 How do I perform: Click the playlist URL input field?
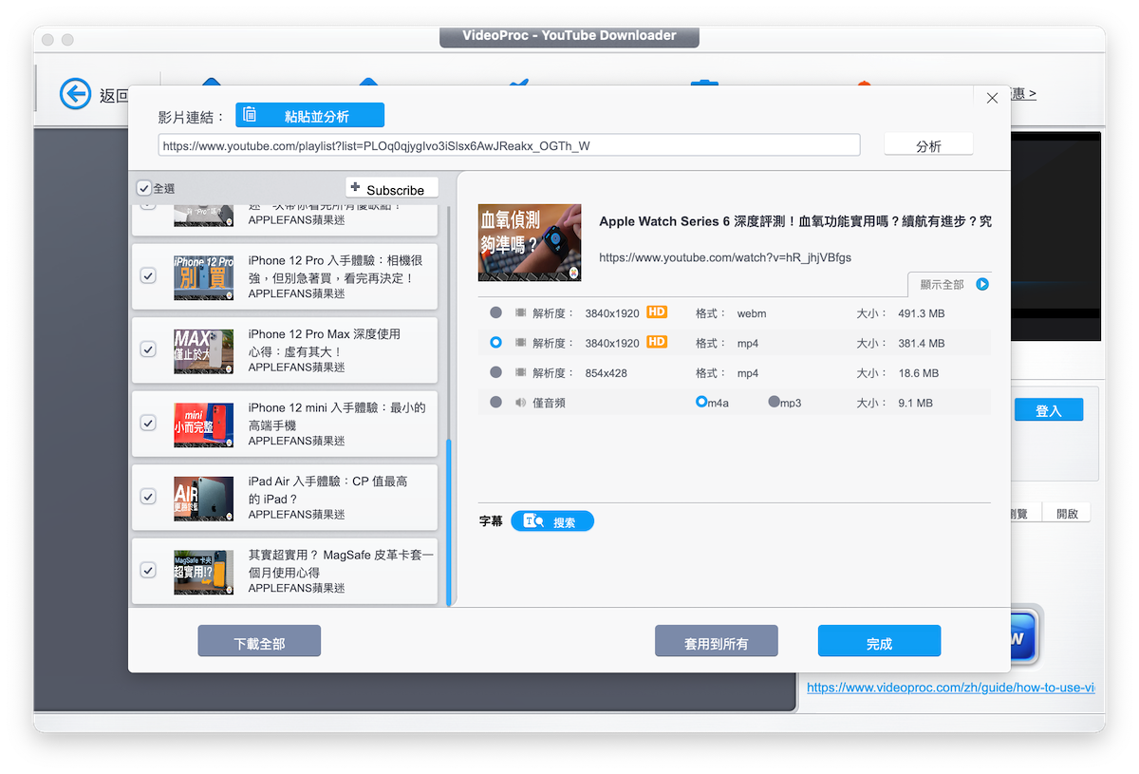pos(509,145)
